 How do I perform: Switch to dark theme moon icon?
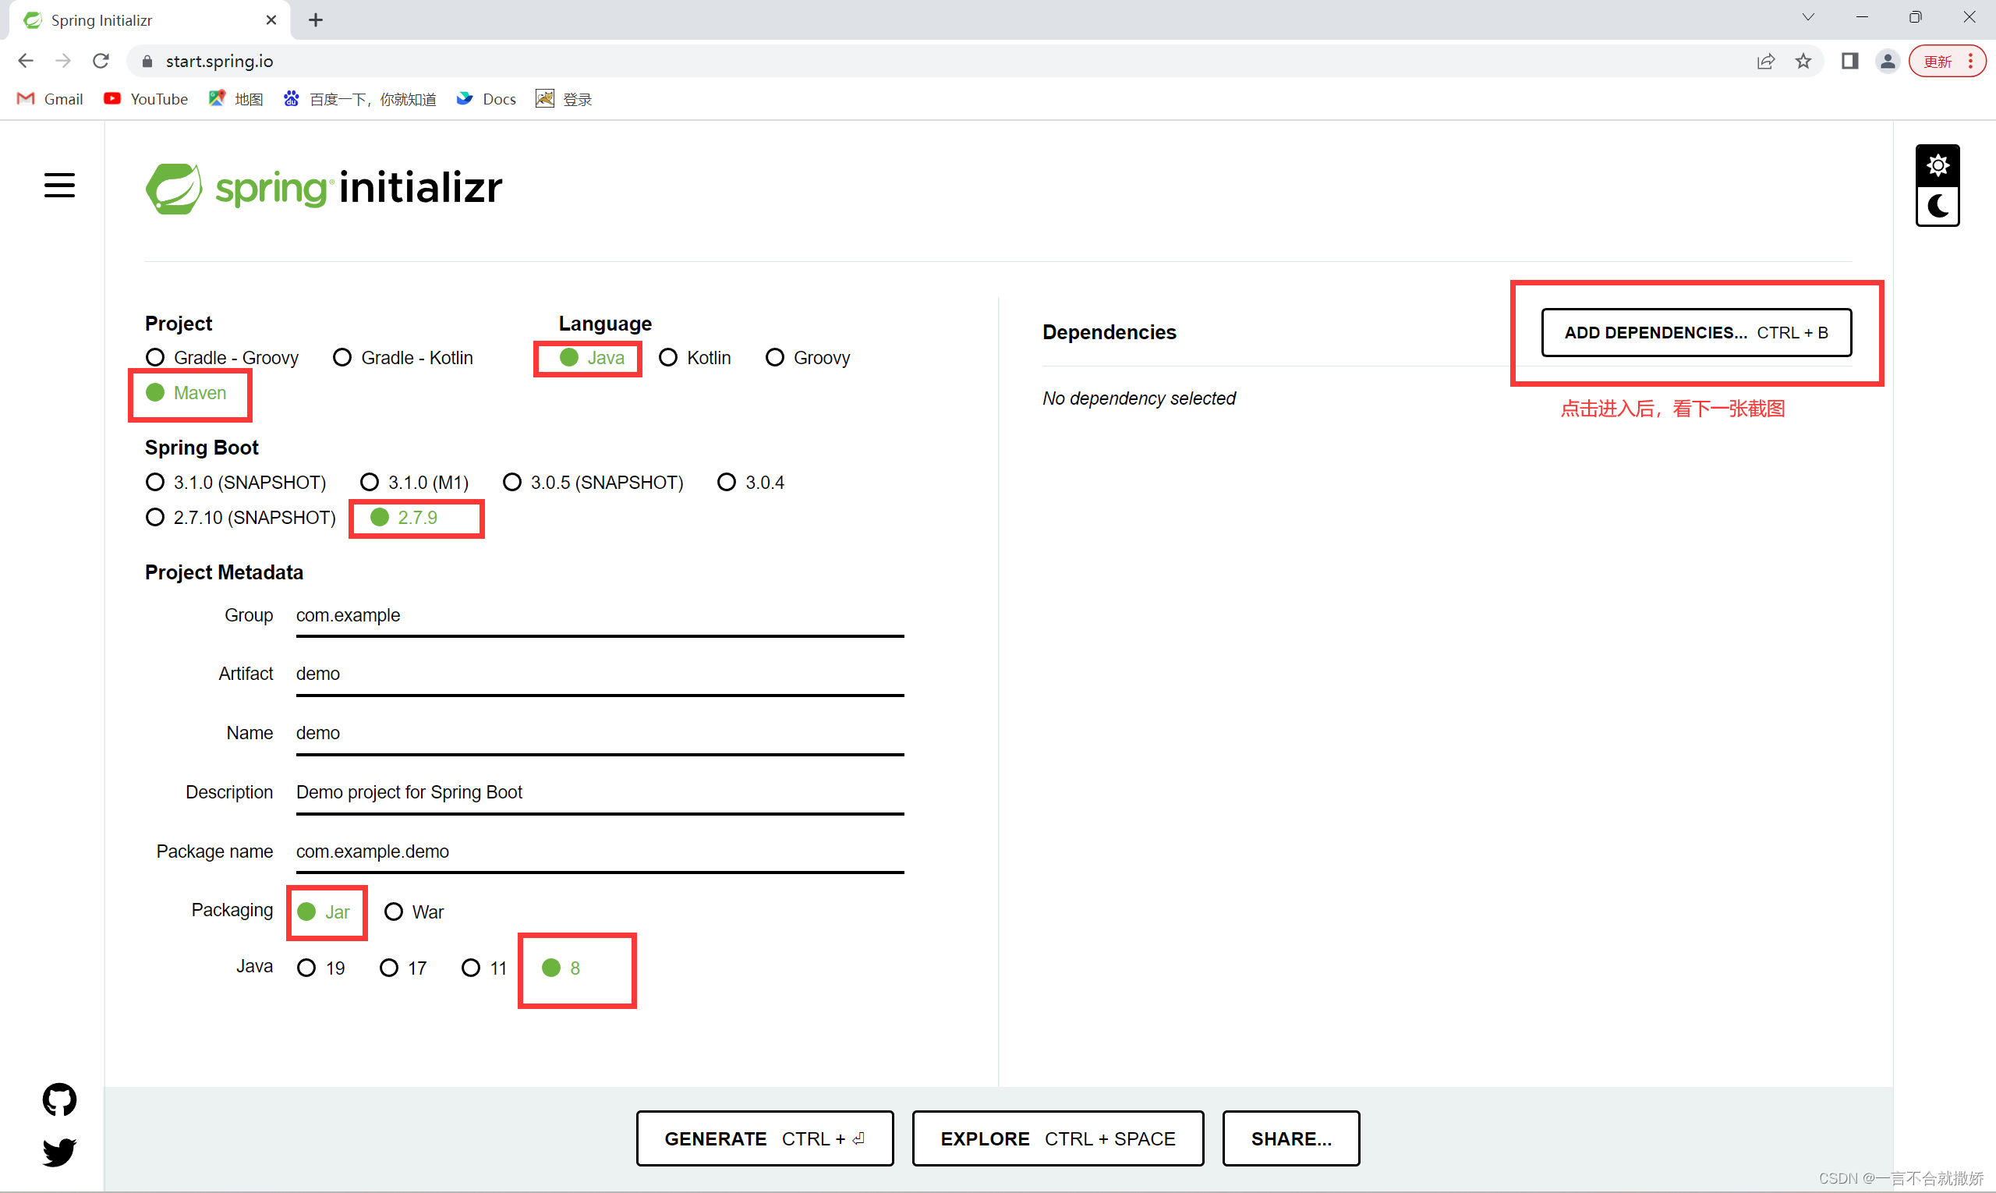(1938, 207)
